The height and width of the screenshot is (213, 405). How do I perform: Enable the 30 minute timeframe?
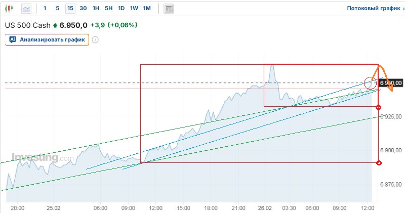(x=83, y=9)
